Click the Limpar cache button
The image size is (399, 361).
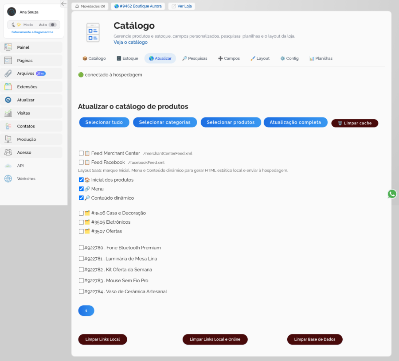(x=355, y=123)
